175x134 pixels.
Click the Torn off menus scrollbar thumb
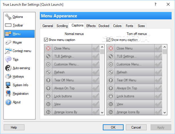tap(164, 51)
